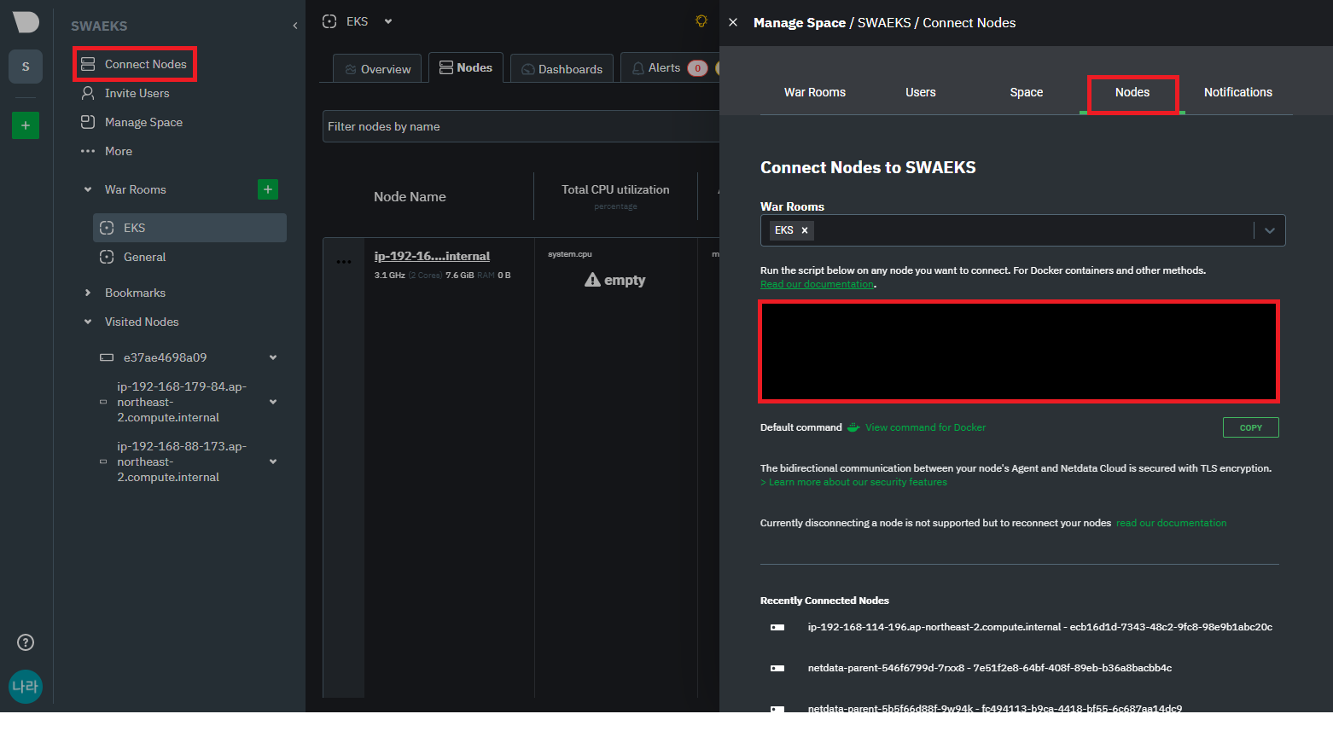
Task: Remove the EKS tag from War Rooms
Action: pos(805,230)
